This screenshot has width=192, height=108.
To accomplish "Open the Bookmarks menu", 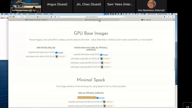I will pyautogui.click(x=32, y=14).
